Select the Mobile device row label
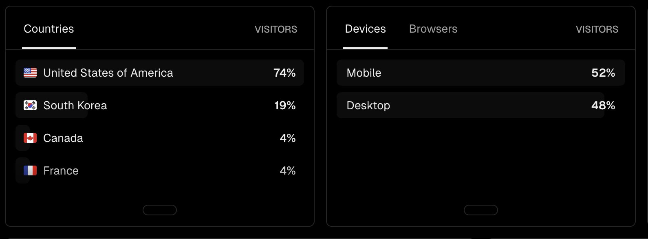The height and width of the screenshot is (239, 648). click(x=364, y=73)
